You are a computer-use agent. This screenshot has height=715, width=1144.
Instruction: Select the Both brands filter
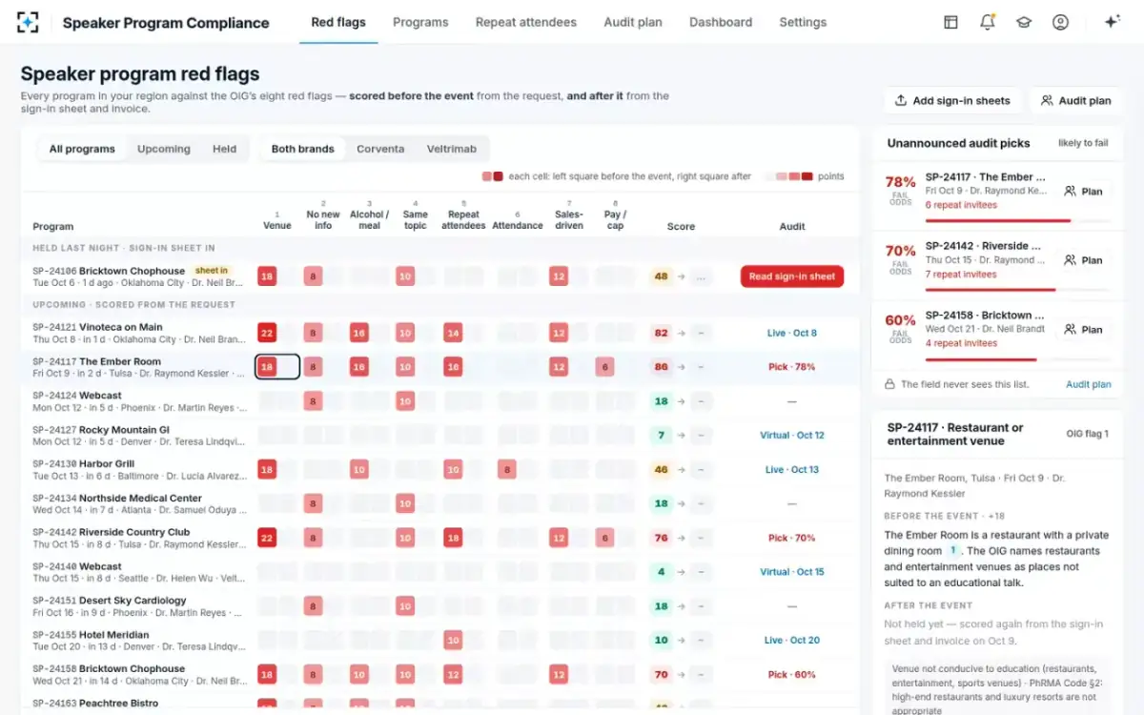coord(302,149)
